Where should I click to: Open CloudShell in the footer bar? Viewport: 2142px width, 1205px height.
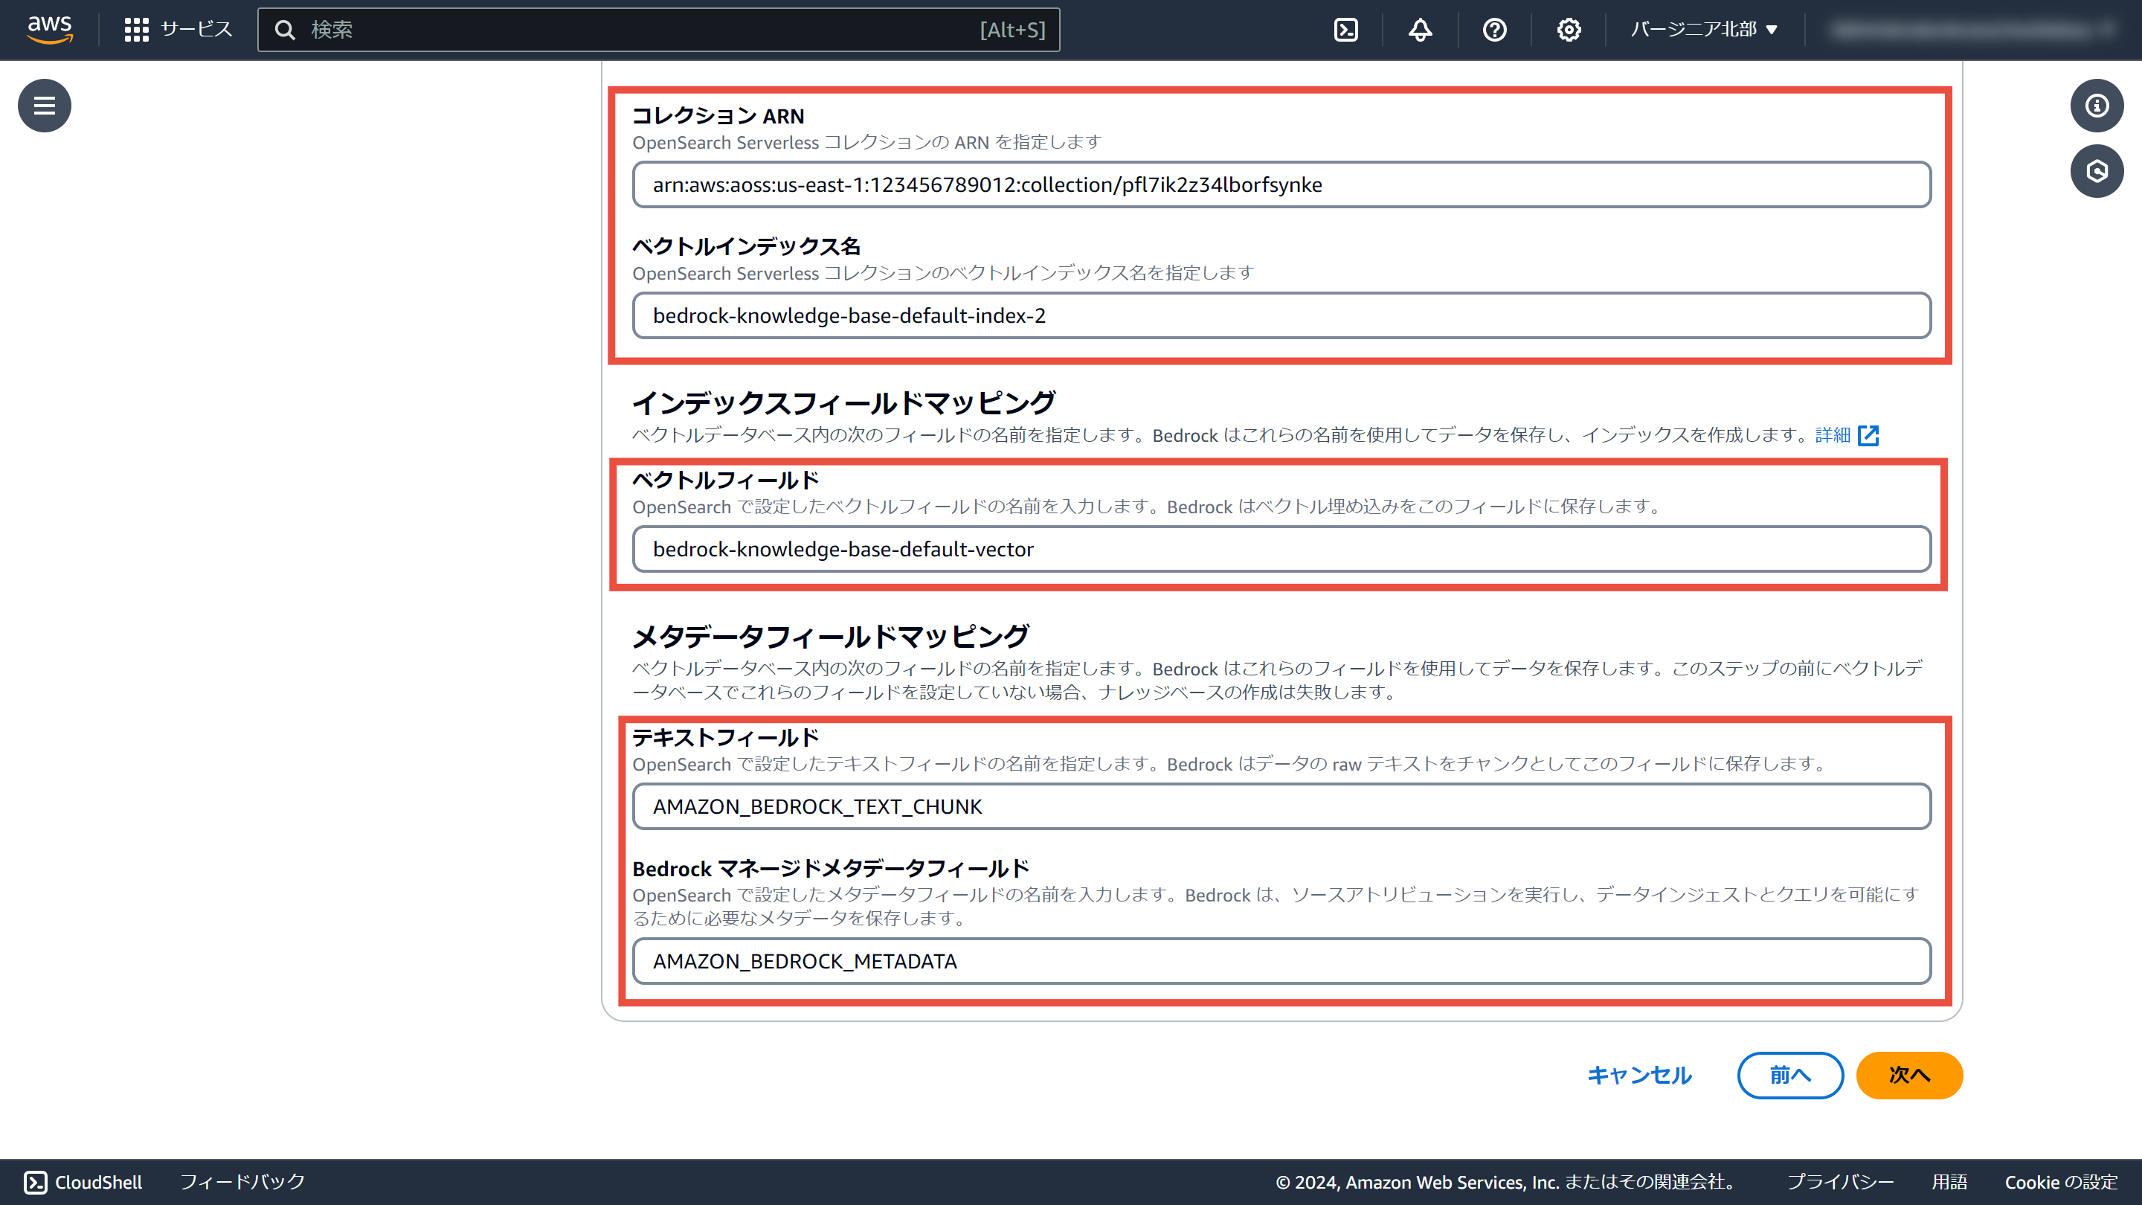click(x=83, y=1182)
